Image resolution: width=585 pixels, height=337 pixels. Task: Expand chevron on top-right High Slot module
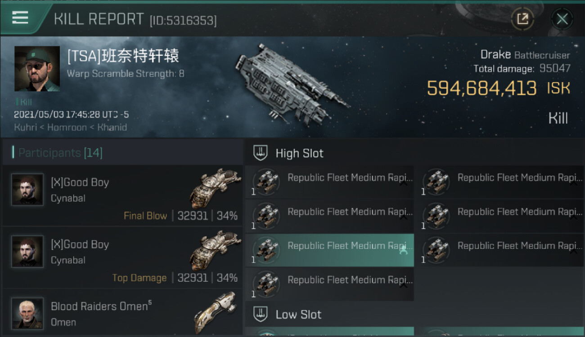point(573,183)
